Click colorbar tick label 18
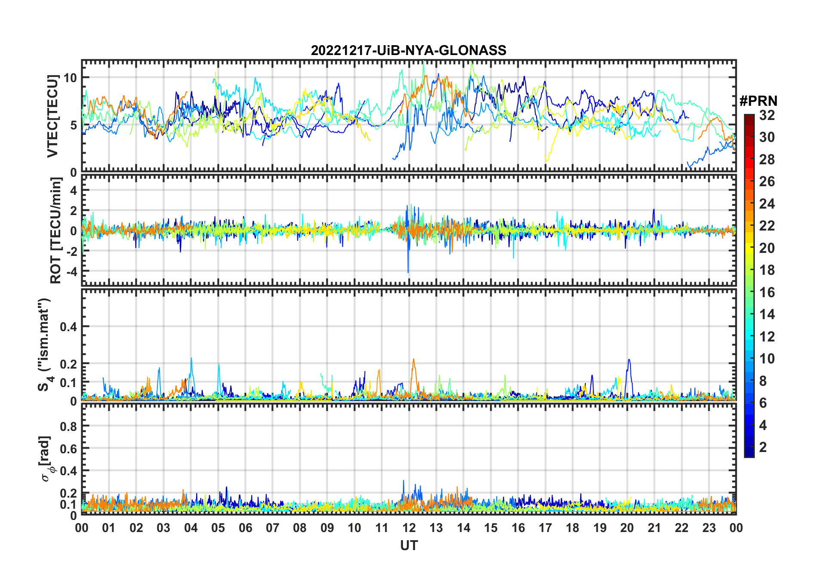 [767, 270]
